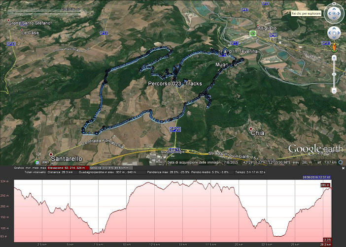Close the elevation profile panel

tap(343, 168)
